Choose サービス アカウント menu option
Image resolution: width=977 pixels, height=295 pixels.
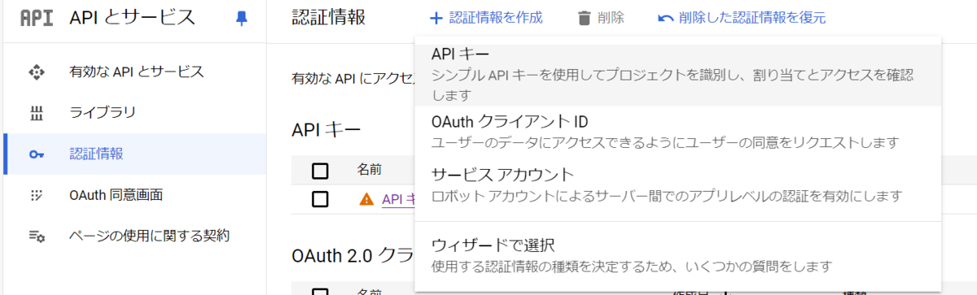[677, 184]
